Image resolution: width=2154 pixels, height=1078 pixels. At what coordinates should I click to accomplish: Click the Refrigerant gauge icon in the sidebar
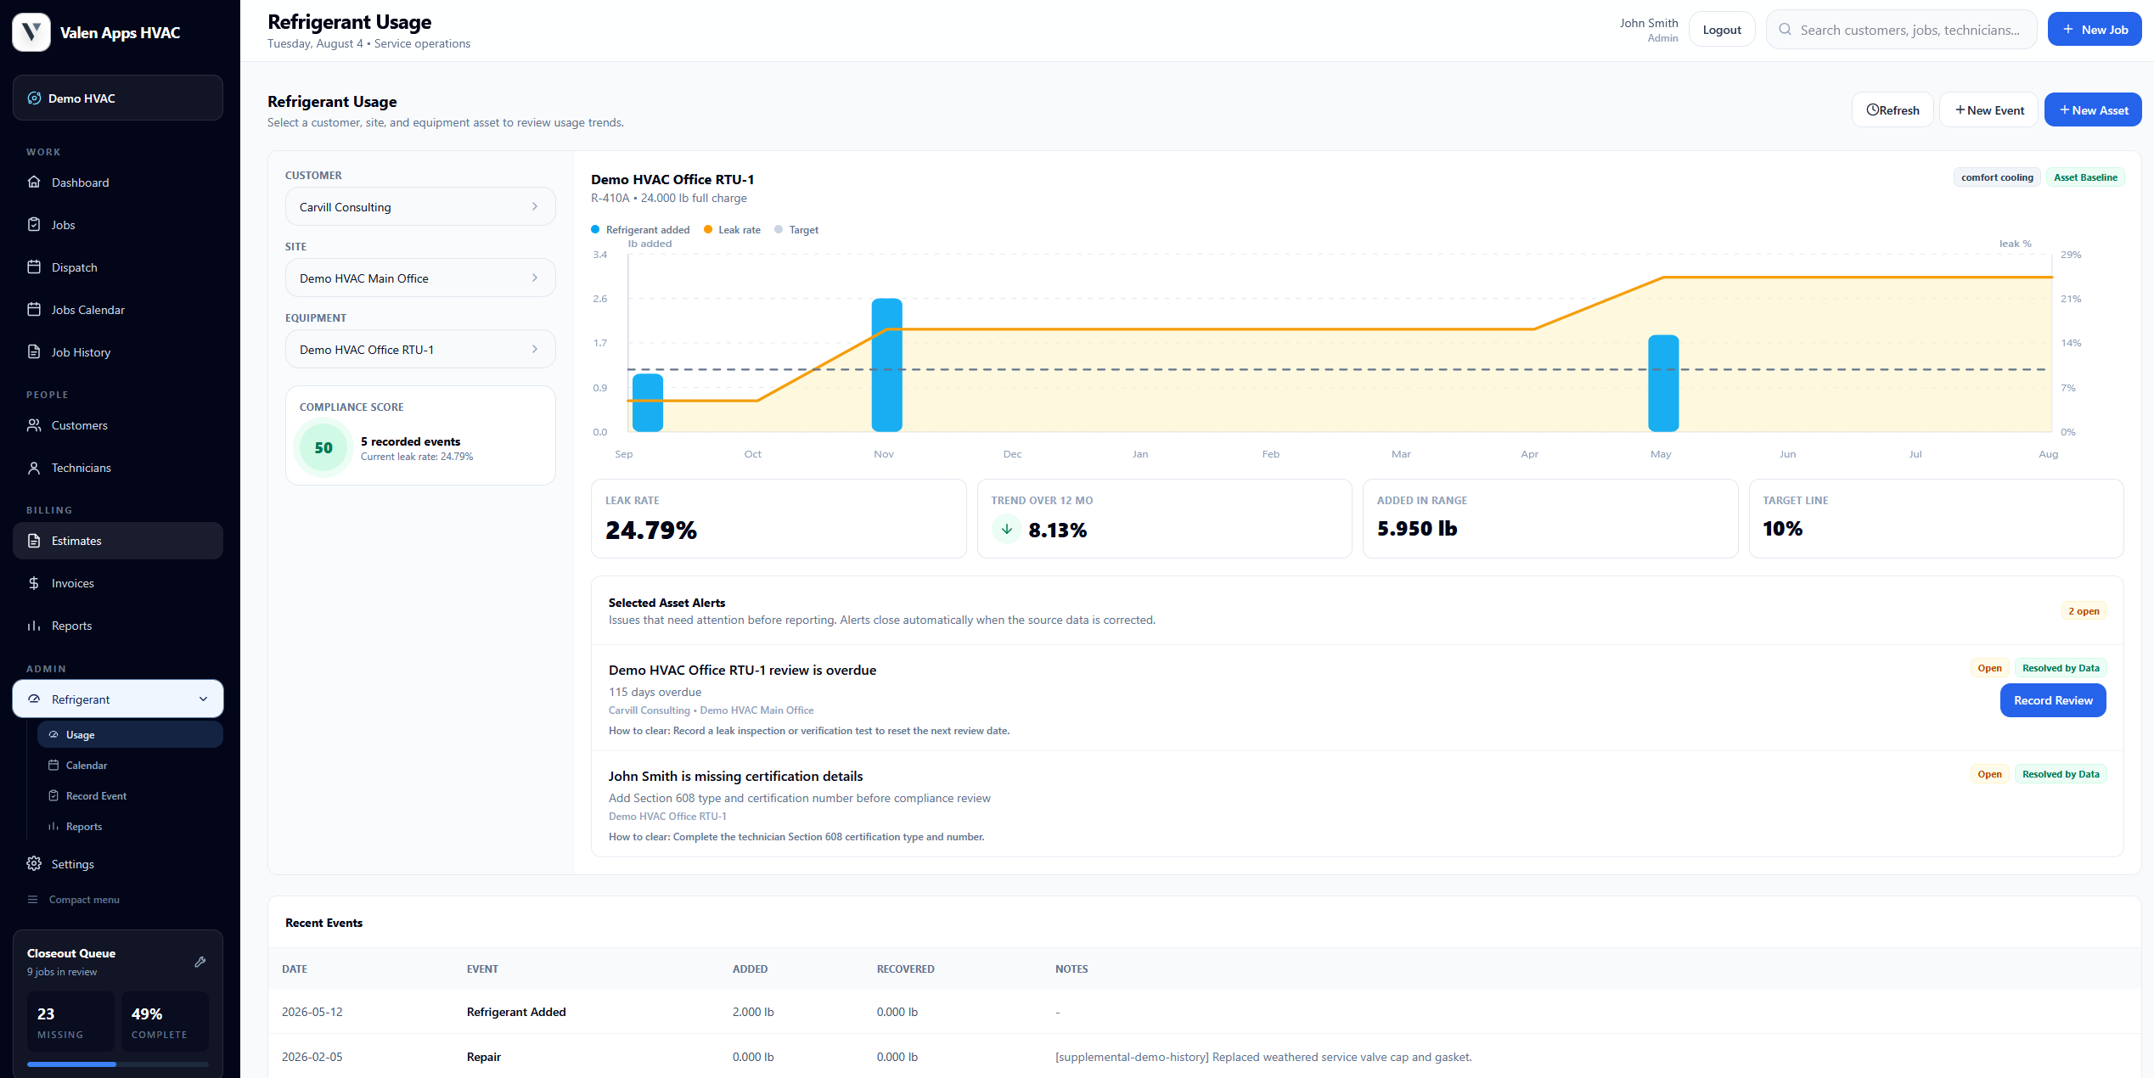[34, 699]
